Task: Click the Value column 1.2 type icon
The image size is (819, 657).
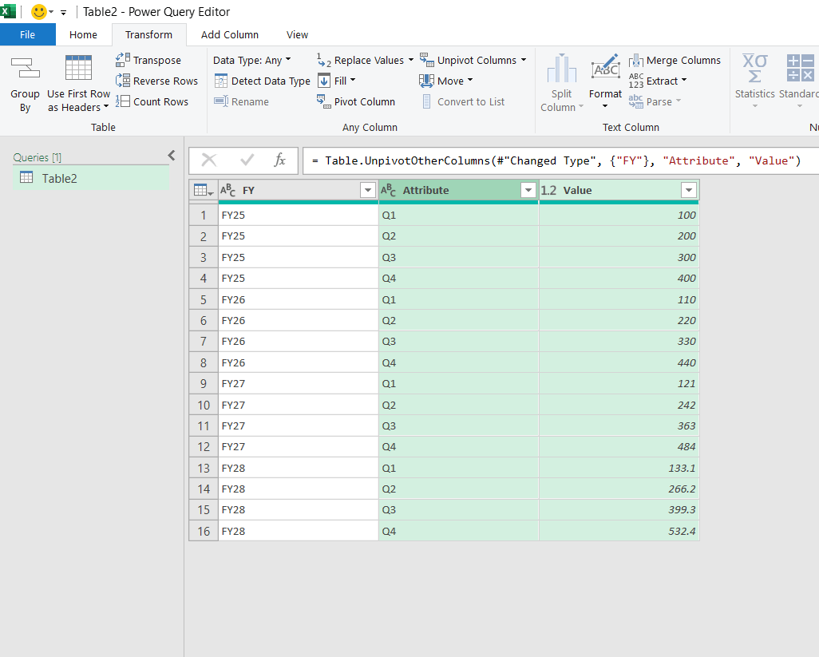Action: point(548,190)
